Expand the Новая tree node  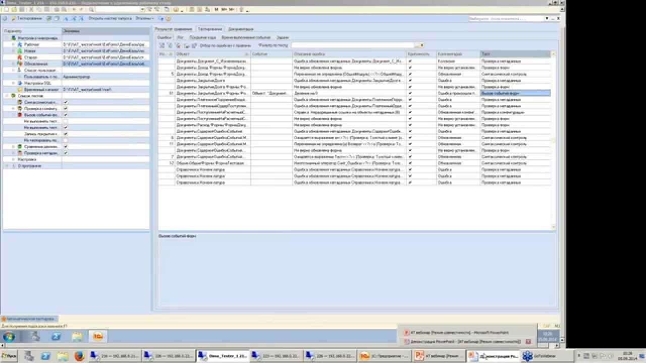coord(13,51)
